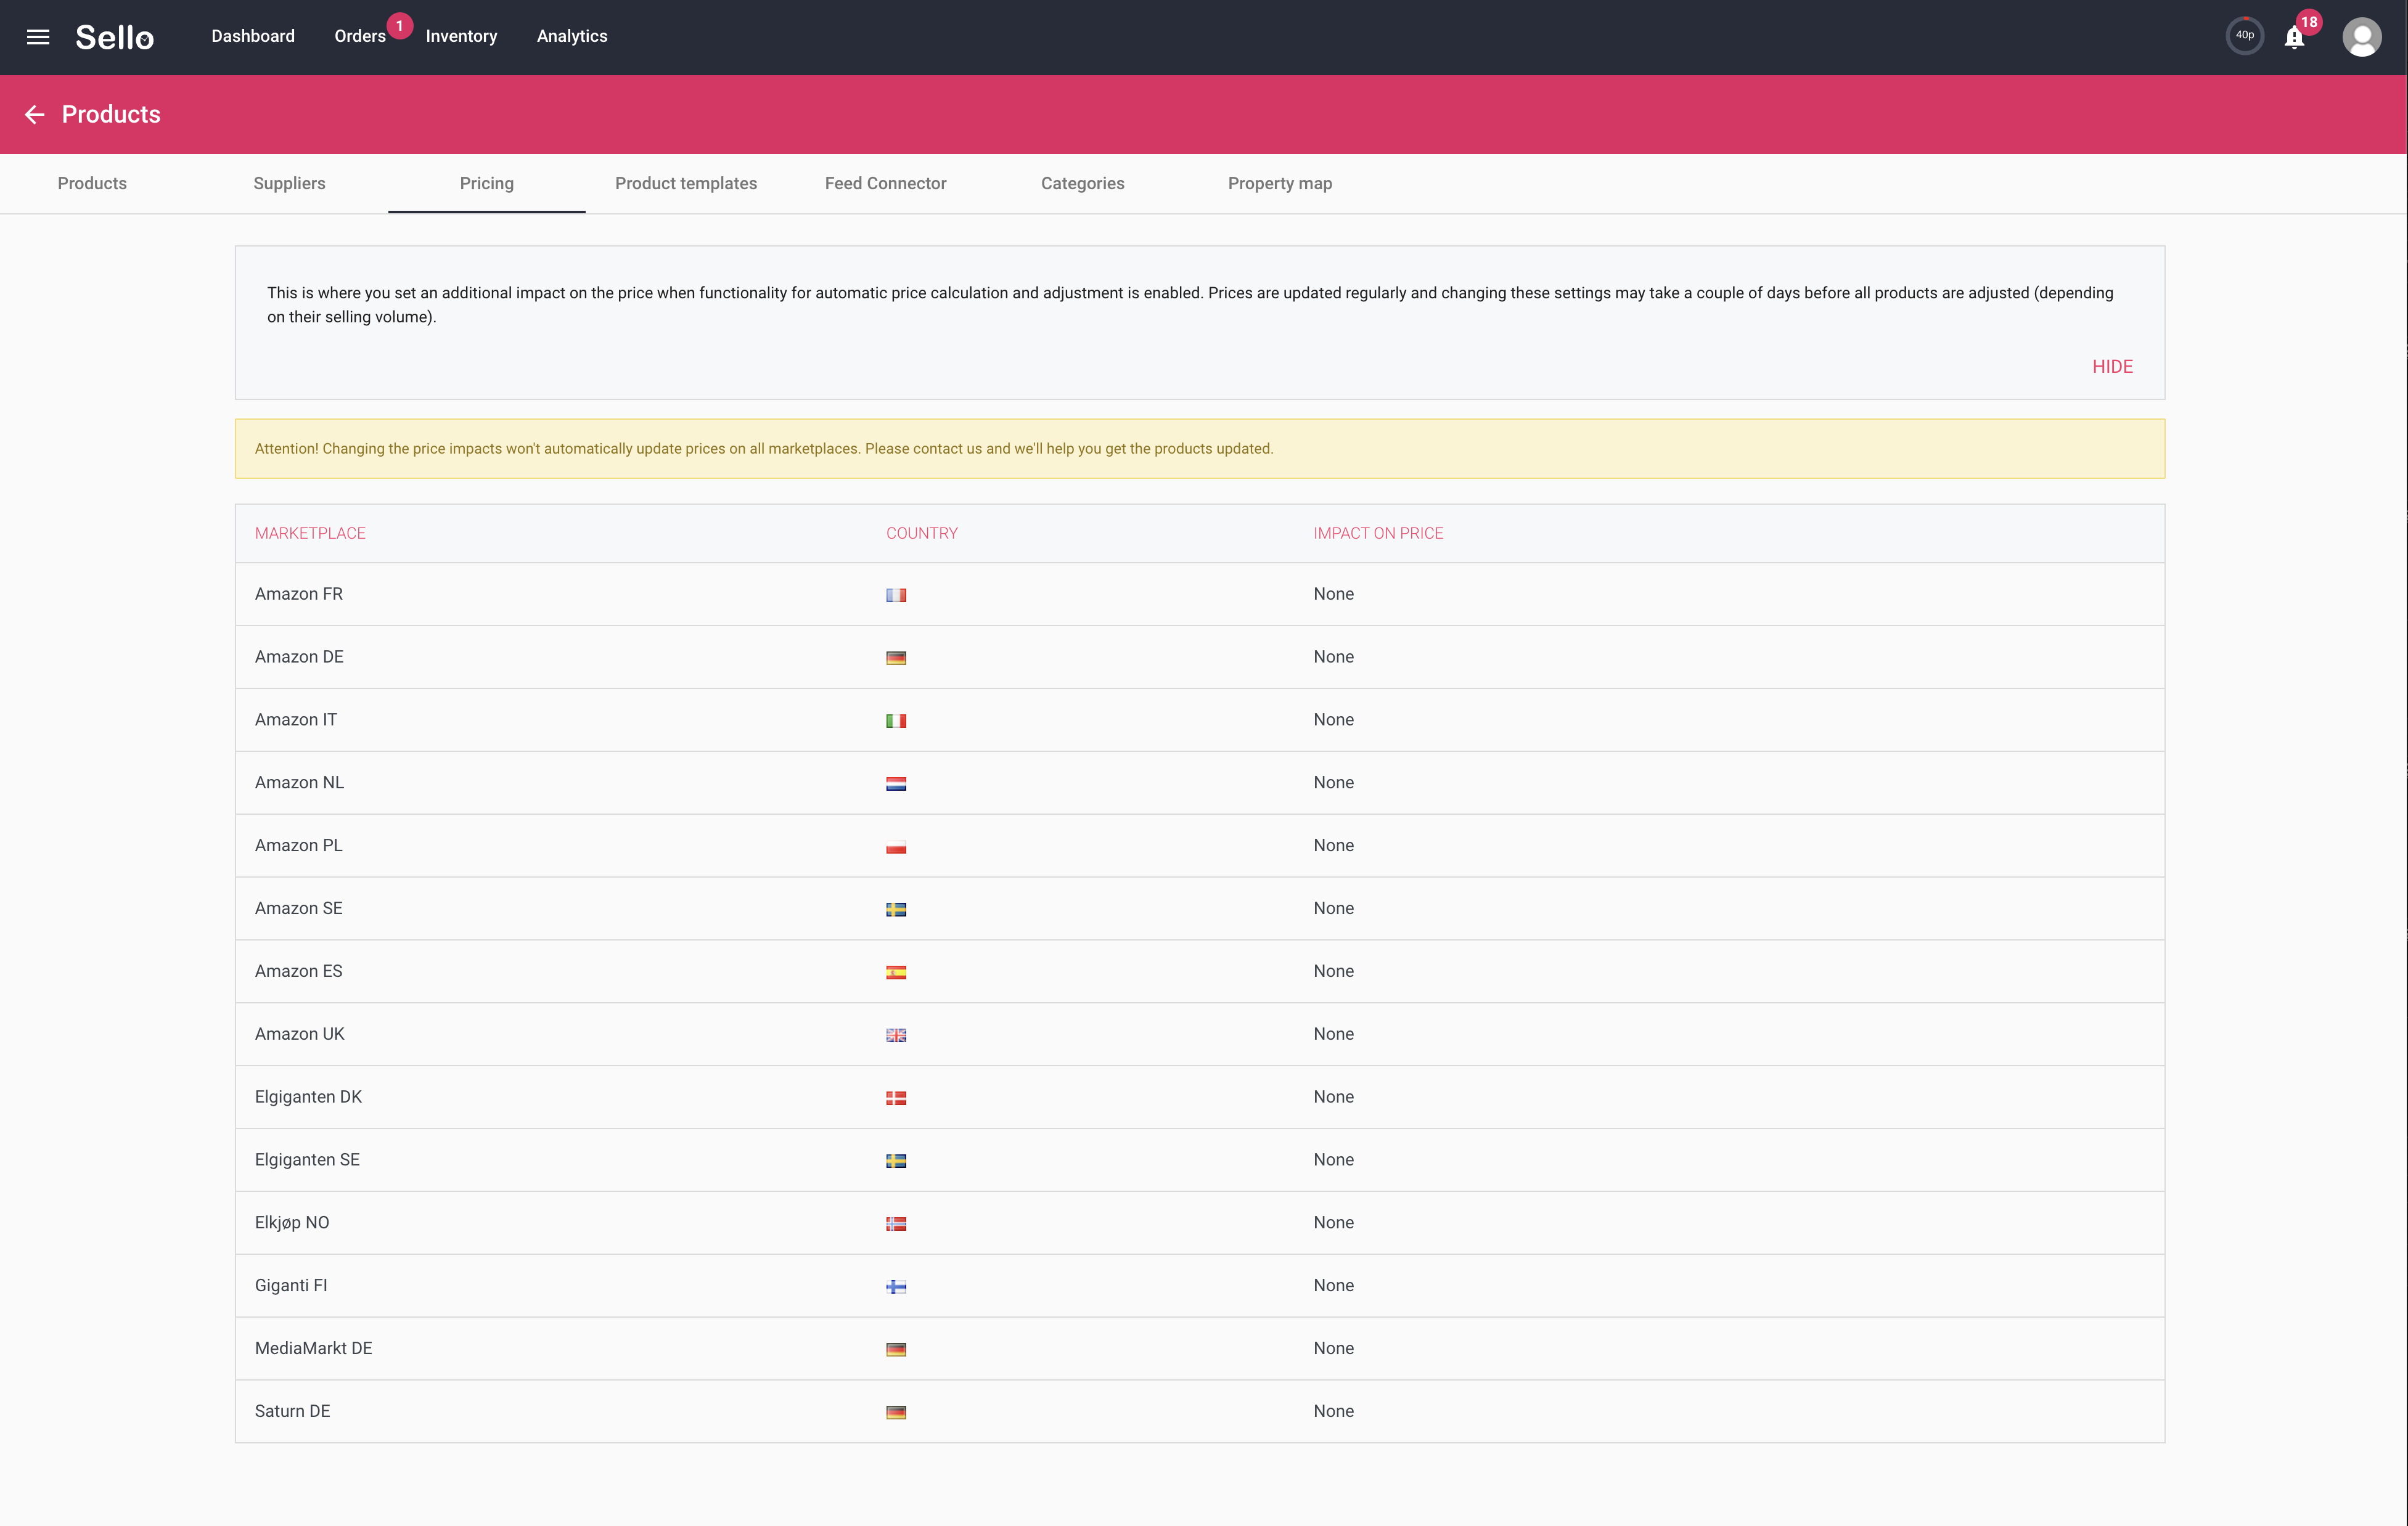Select the Amazon DE row
This screenshot has width=2408, height=1526.
pyautogui.click(x=1200, y=657)
